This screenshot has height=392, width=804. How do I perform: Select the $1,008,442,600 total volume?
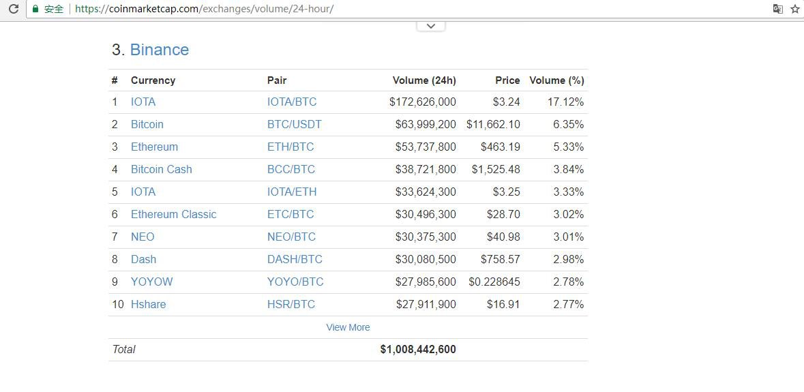418,350
